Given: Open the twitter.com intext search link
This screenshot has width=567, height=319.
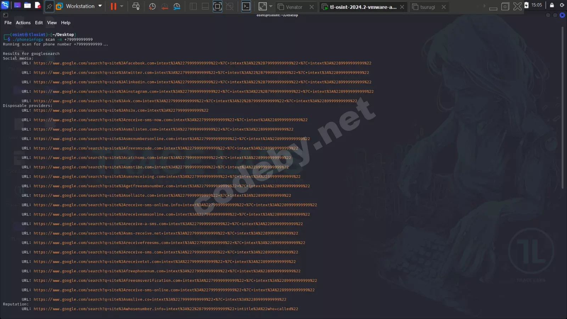Looking at the screenshot, I should pos(201,72).
